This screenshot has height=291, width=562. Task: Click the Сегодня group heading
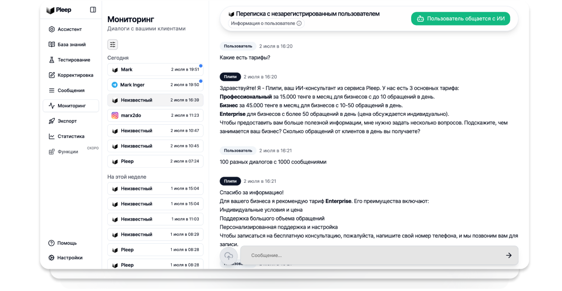118,58
